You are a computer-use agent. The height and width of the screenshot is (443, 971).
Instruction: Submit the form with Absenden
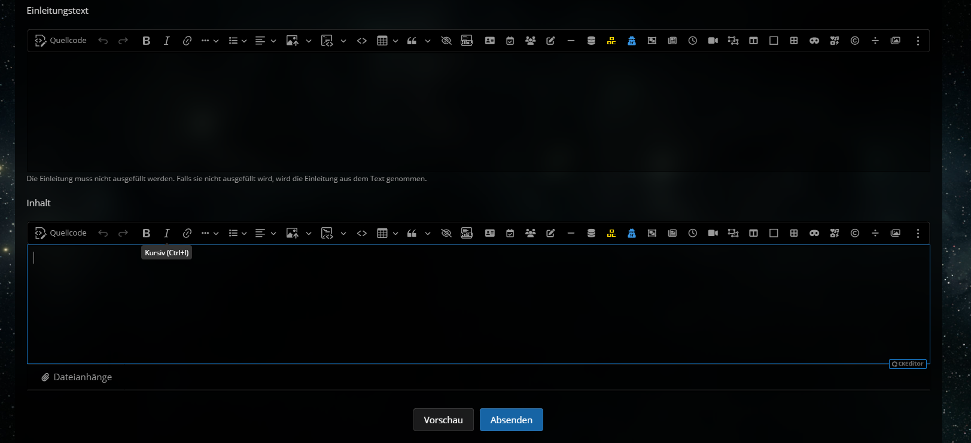(511, 420)
